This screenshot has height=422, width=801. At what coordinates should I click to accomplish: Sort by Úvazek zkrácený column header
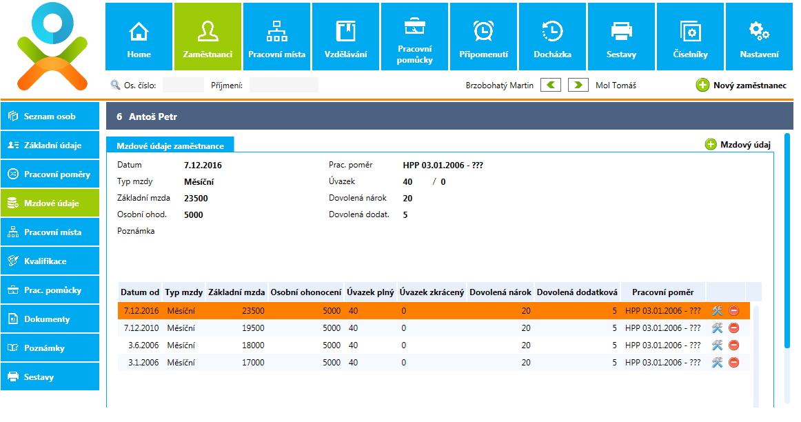(432, 292)
